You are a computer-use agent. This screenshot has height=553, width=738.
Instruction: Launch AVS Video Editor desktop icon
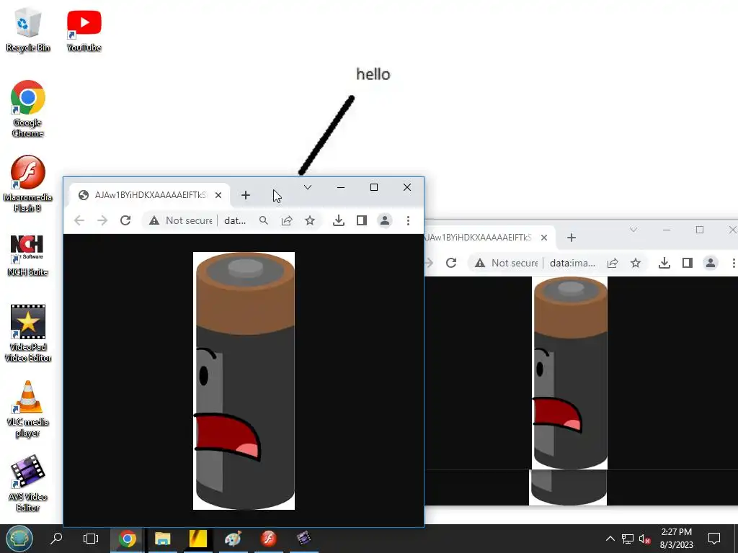(x=28, y=483)
